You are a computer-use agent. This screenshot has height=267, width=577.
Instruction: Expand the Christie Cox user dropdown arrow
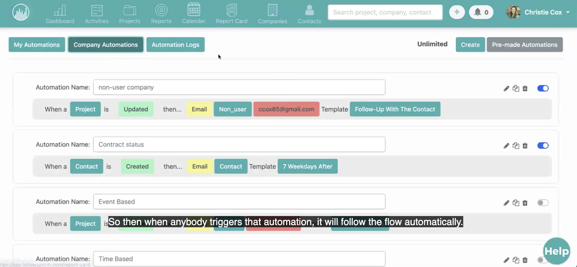(568, 12)
